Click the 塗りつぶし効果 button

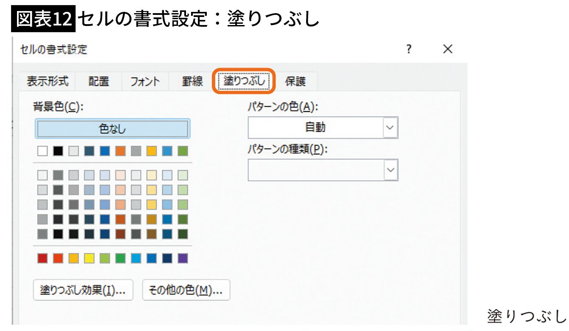tap(83, 290)
